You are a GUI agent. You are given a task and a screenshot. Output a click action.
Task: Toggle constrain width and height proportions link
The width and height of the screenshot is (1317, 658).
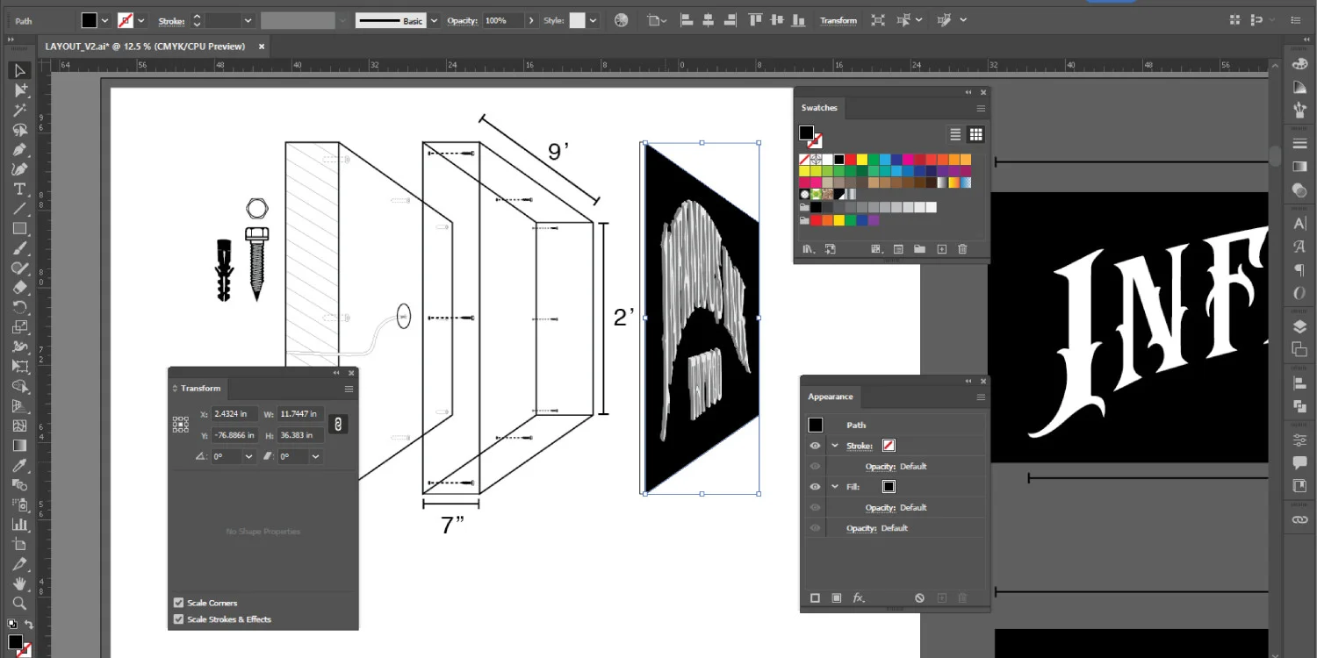(338, 424)
